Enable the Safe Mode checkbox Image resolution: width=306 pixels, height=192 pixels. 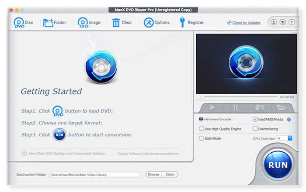coord(202,138)
